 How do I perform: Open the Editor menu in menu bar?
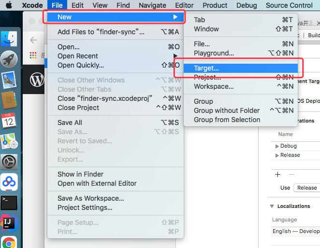pyautogui.click(x=184, y=5)
